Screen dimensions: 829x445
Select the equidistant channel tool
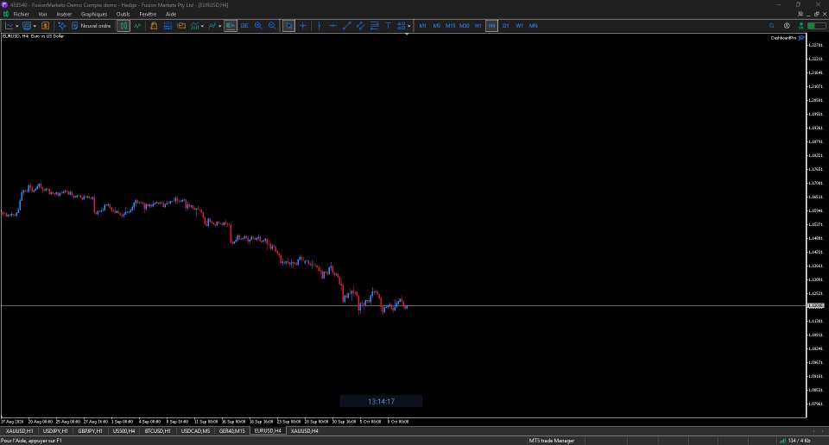coord(361,25)
